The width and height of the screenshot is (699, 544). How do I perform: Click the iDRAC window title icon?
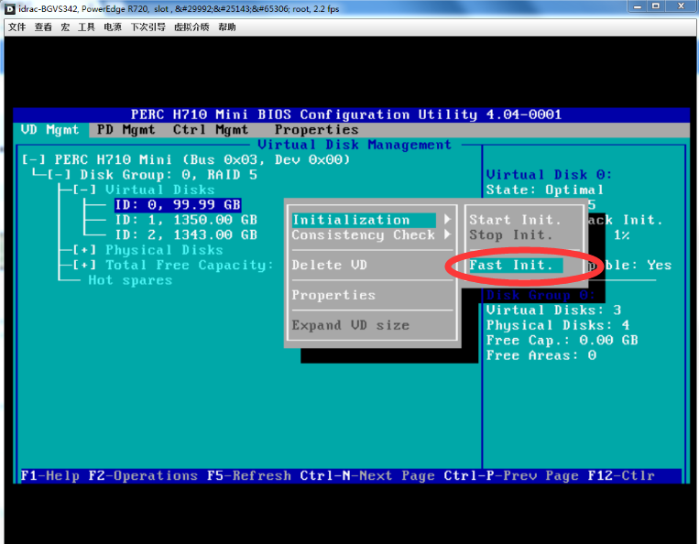pos(10,9)
